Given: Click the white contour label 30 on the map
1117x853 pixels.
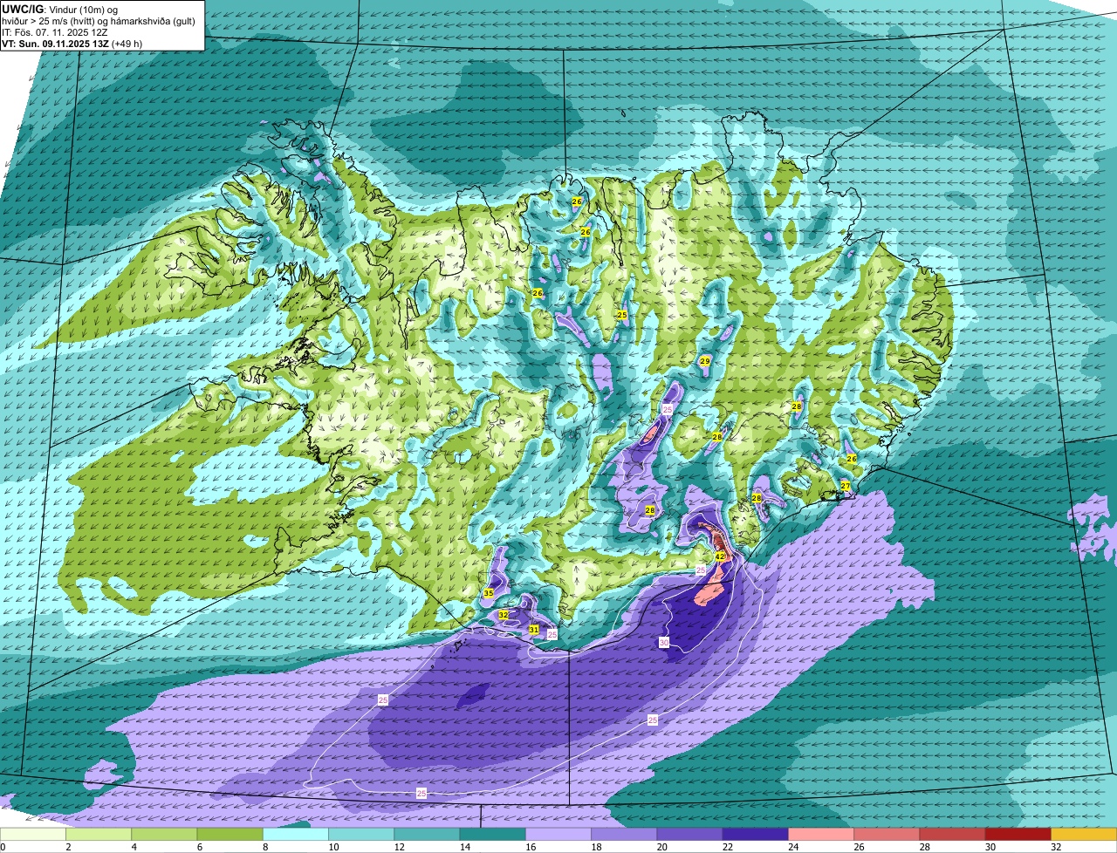Looking at the screenshot, I should pyautogui.click(x=664, y=643).
